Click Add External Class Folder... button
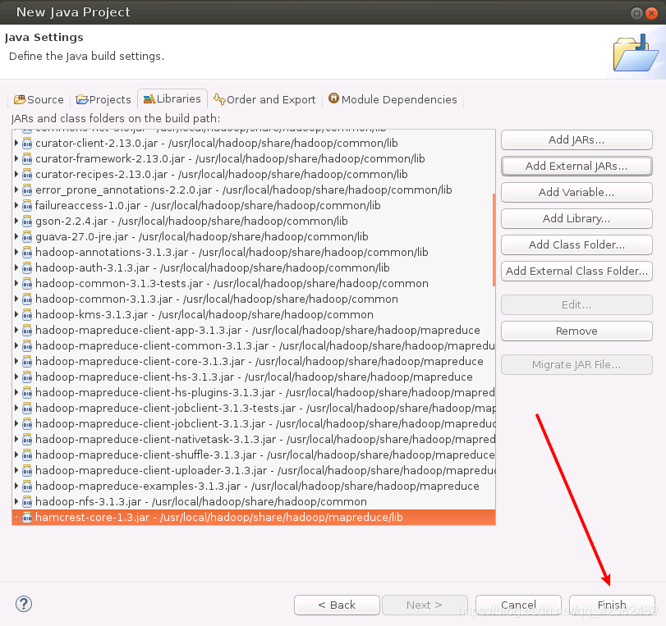This screenshot has width=666, height=626. click(x=576, y=272)
